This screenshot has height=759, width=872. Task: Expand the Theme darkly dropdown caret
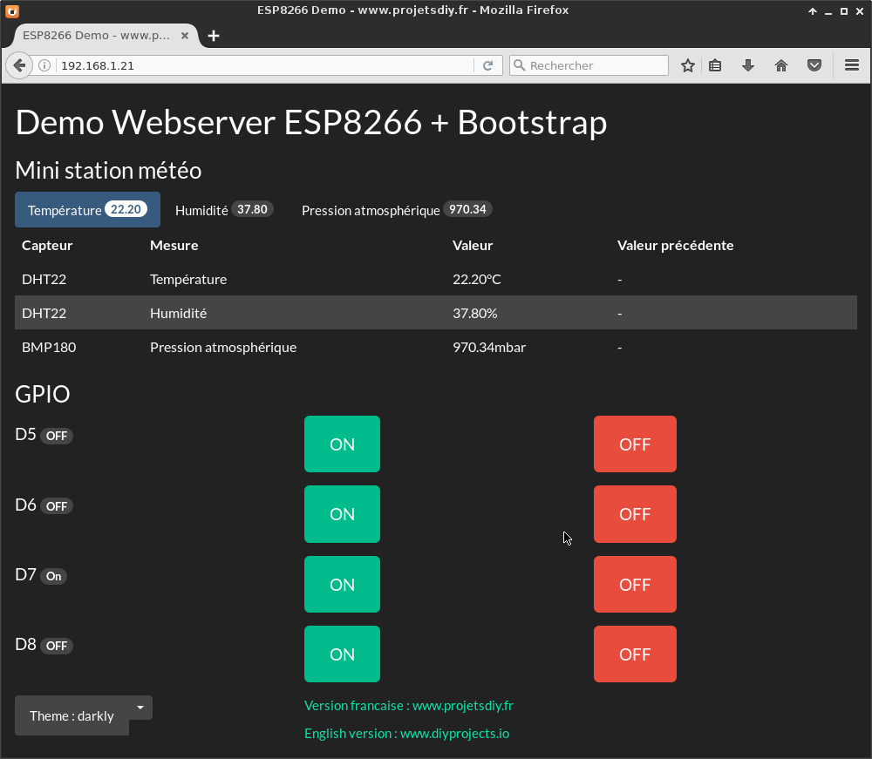pyautogui.click(x=140, y=708)
